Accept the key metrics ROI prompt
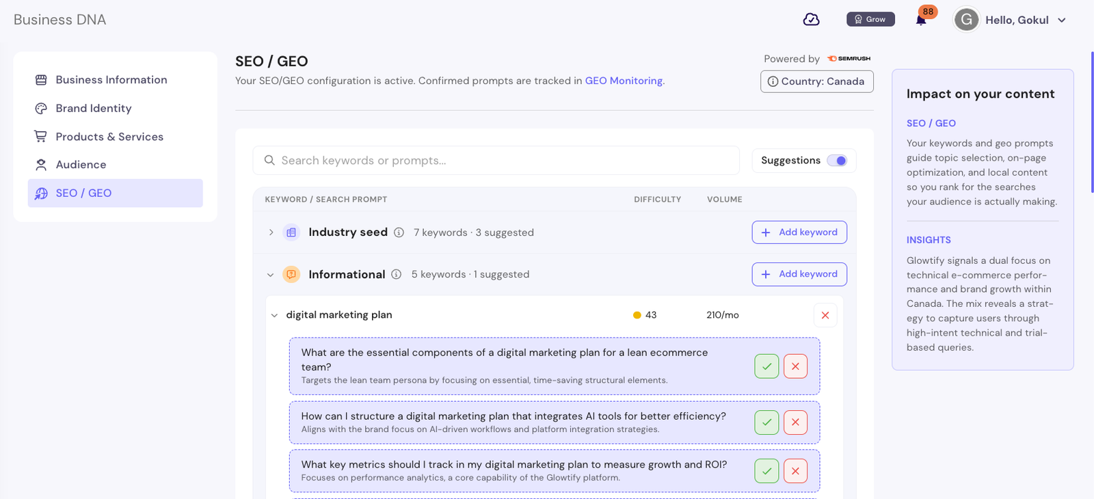1094x499 pixels. coord(766,471)
